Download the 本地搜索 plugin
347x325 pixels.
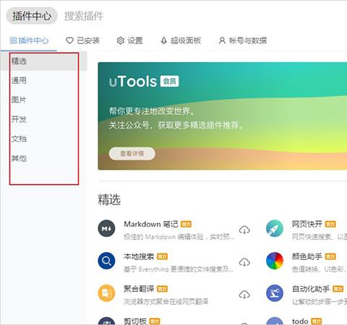click(244, 262)
